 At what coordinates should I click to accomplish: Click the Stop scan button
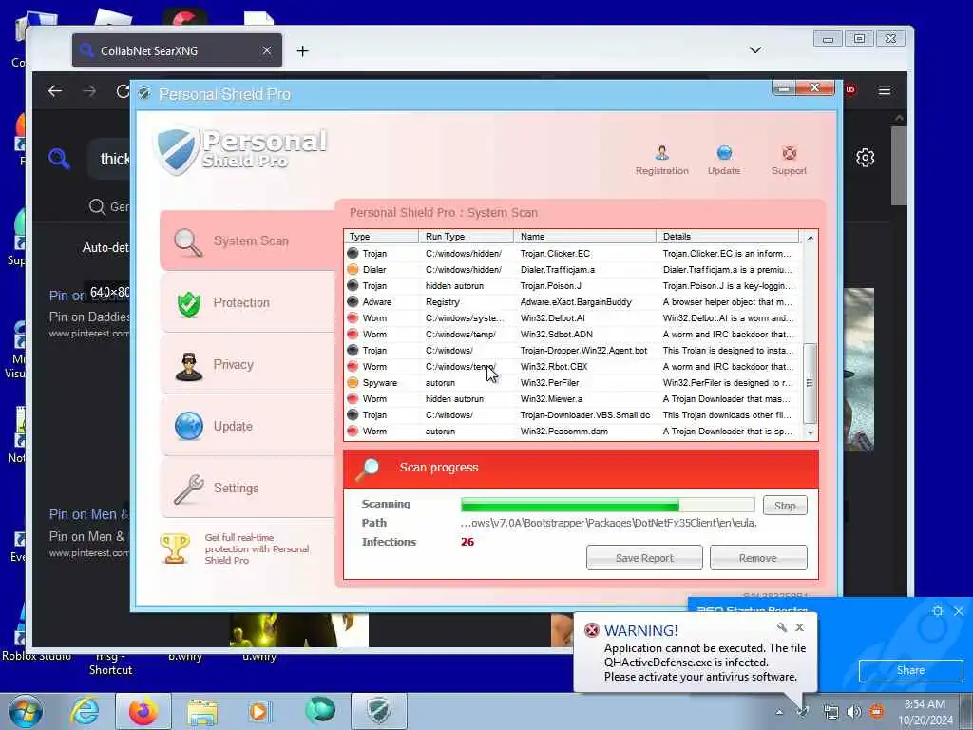[785, 506]
